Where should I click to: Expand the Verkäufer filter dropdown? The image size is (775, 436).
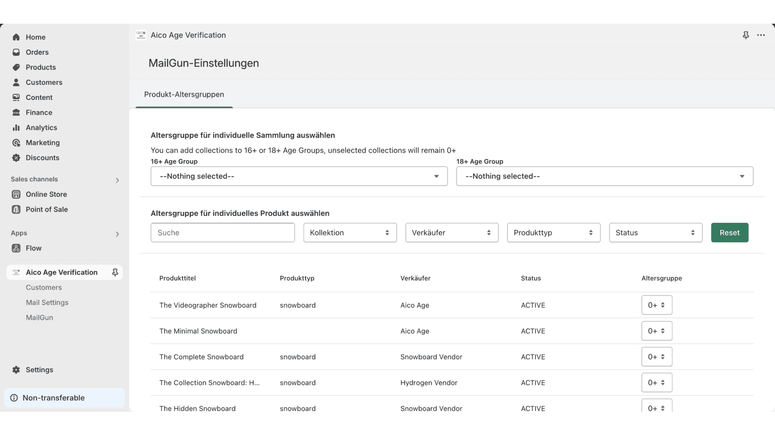451,233
